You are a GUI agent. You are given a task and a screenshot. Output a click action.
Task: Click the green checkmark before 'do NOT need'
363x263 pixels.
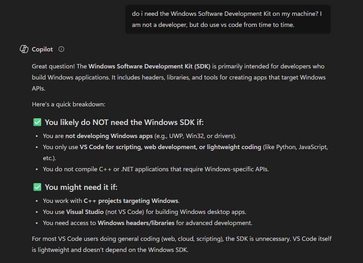pos(37,122)
